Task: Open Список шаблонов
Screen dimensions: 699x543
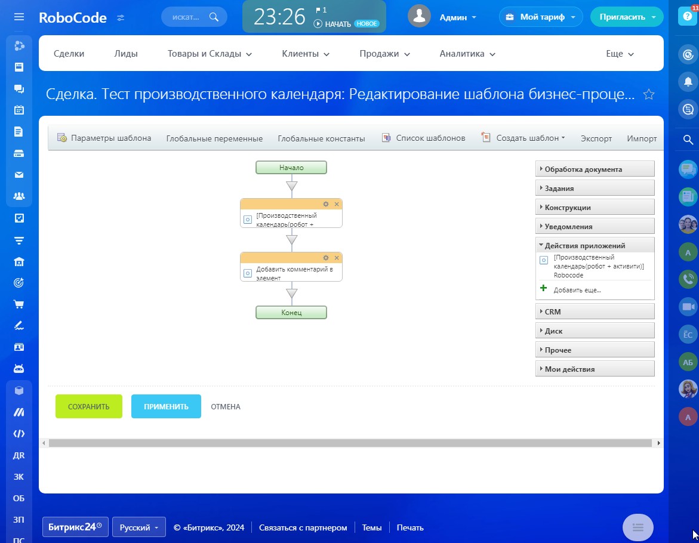Action: [x=423, y=138]
